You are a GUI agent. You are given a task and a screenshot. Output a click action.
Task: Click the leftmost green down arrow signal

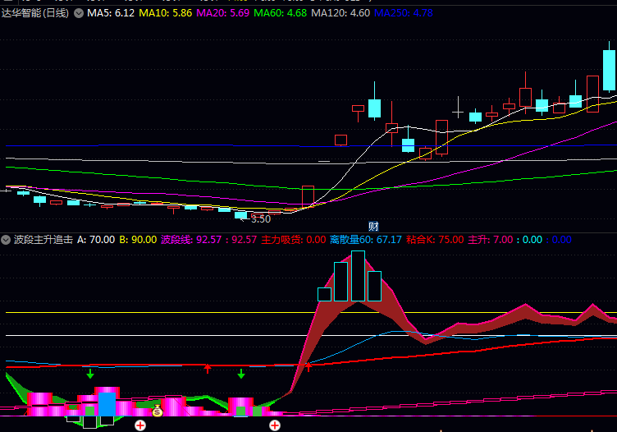coord(90,375)
